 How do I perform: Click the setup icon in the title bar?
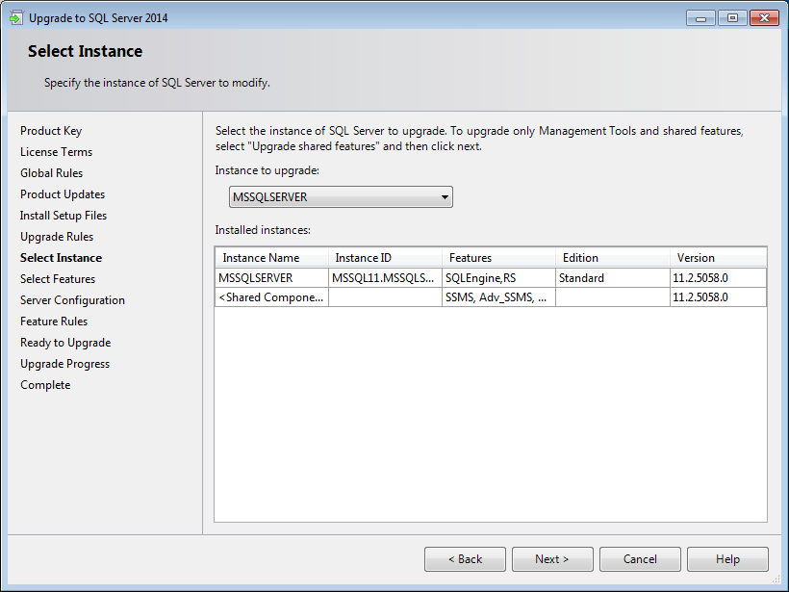tap(16, 17)
